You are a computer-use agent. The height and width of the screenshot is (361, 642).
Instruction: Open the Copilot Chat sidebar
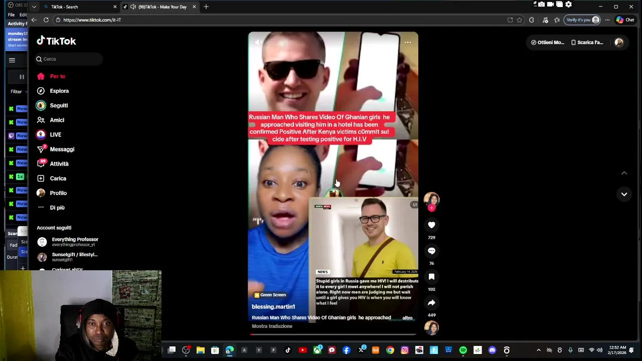pos(625,20)
